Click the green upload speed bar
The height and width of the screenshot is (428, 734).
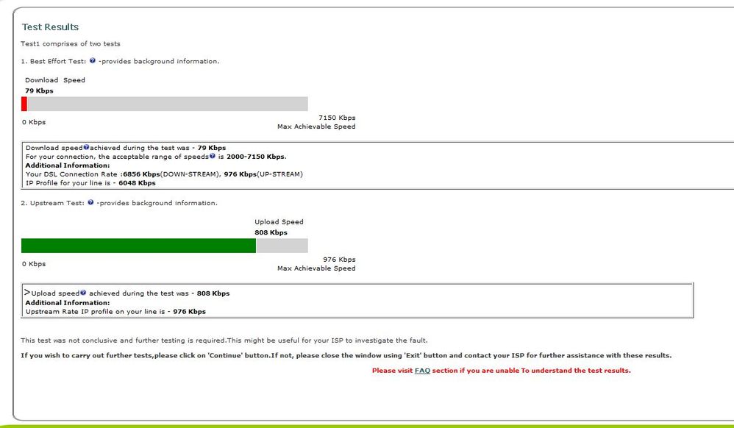[138, 246]
